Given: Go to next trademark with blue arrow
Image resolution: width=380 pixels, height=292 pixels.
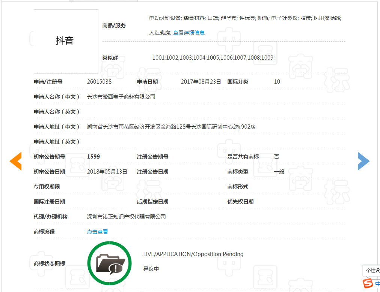Looking at the screenshot, I should 363,161.
